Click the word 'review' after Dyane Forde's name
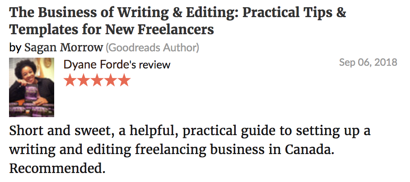The width and height of the screenshot is (410, 182). [x=154, y=65]
